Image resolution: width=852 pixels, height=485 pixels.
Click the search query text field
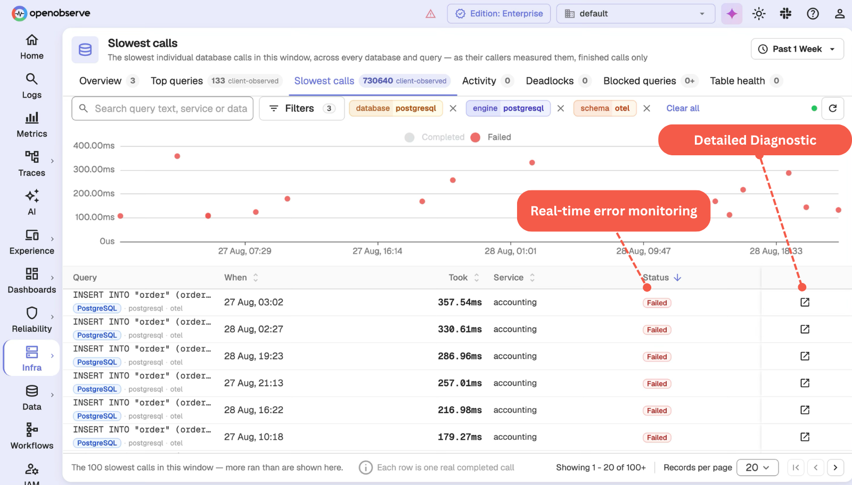pyautogui.click(x=162, y=108)
